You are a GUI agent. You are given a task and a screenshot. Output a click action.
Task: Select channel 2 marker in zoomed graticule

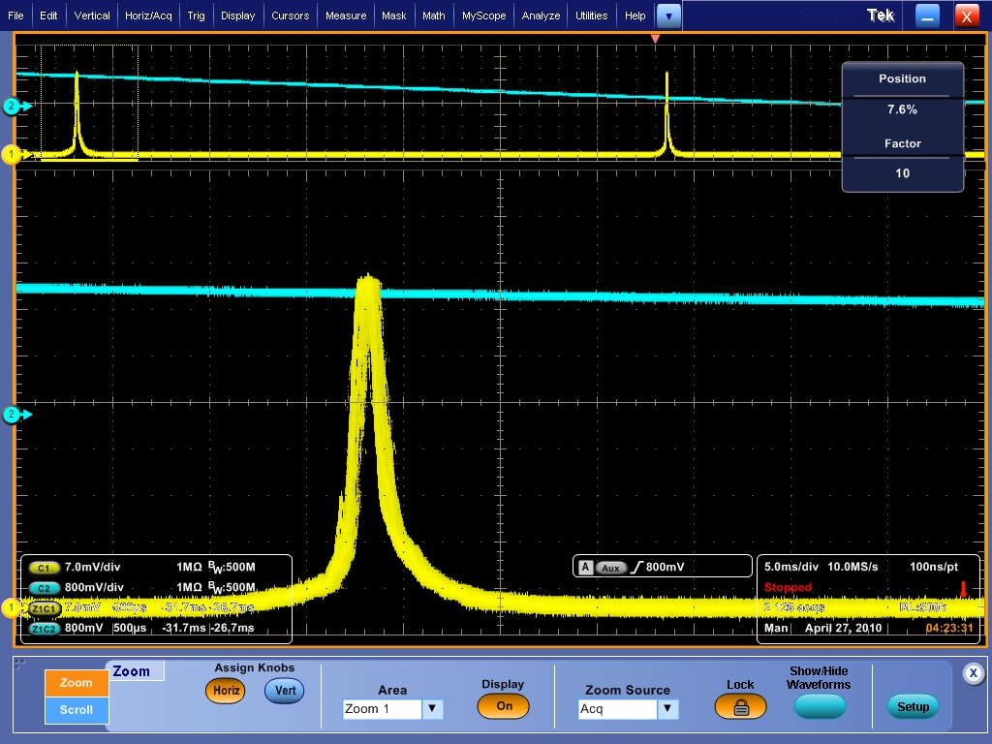(16, 415)
